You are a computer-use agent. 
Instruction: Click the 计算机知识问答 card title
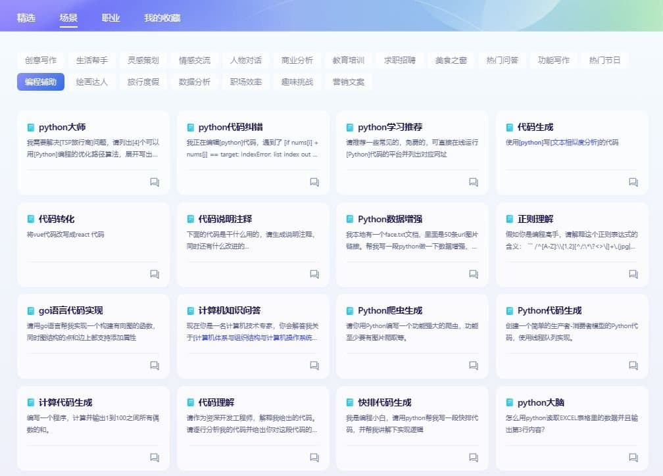[229, 311]
